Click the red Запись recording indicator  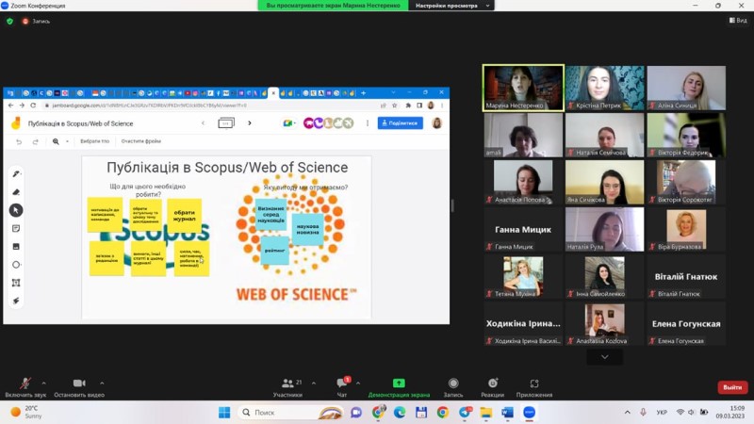tap(36, 21)
